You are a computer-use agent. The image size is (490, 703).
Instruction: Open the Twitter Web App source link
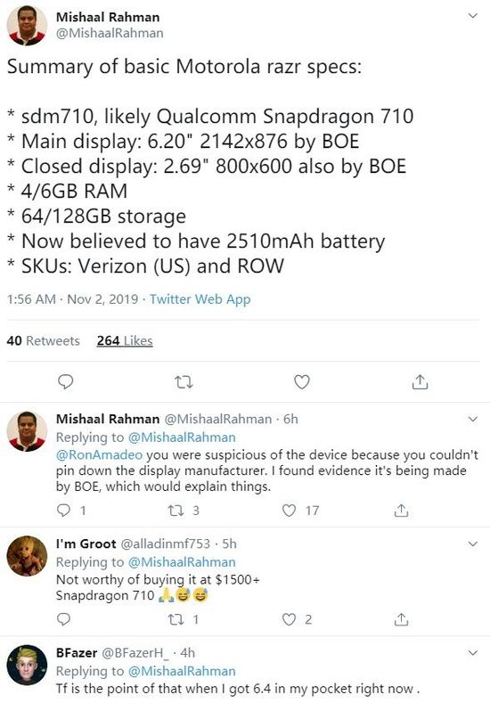[200, 299]
